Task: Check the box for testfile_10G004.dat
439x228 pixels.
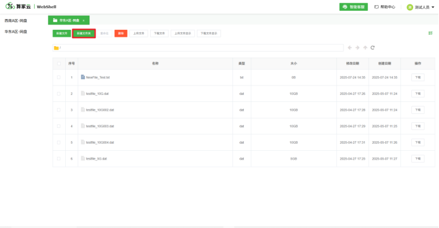Action: coord(59,142)
